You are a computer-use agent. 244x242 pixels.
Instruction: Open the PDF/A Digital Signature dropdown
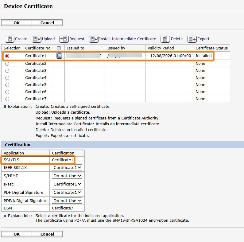click(67, 201)
